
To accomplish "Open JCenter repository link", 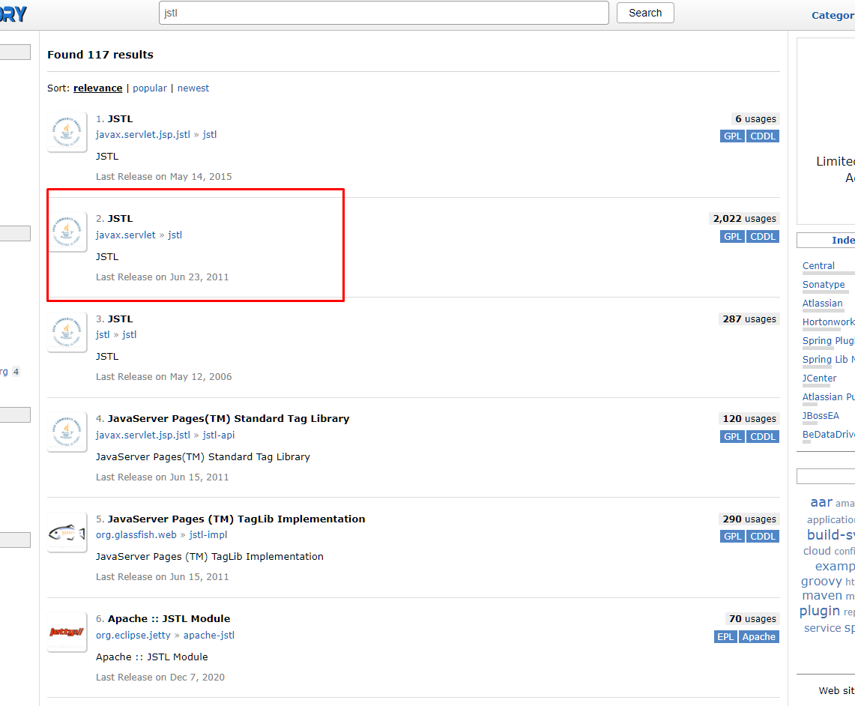I will click(x=819, y=378).
